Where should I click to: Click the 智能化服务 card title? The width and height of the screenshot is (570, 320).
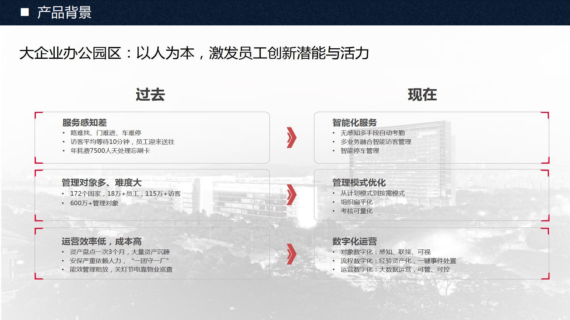pyautogui.click(x=355, y=123)
